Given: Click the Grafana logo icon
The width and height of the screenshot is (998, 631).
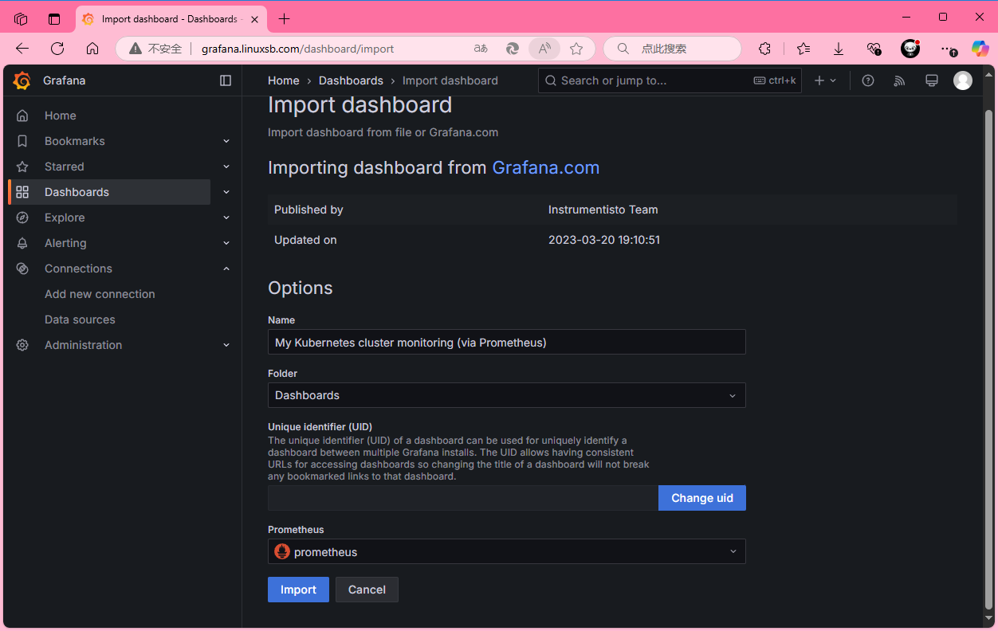Looking at the screenshot, I should (x=22, y=80).
